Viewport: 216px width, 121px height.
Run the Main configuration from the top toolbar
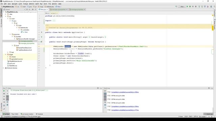click(187, 7)
